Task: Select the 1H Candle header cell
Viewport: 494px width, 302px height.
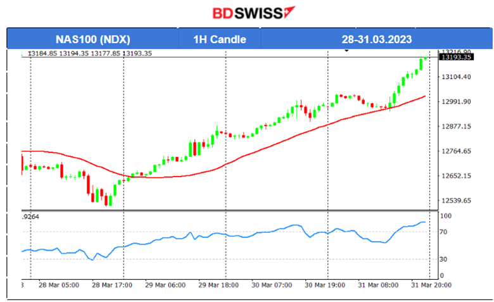Action: [220, 39]
